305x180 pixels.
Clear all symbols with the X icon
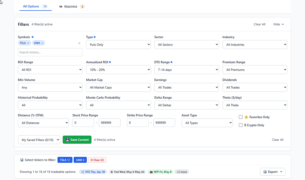79,43
